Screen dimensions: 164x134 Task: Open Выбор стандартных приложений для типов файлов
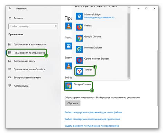(93, 112)
